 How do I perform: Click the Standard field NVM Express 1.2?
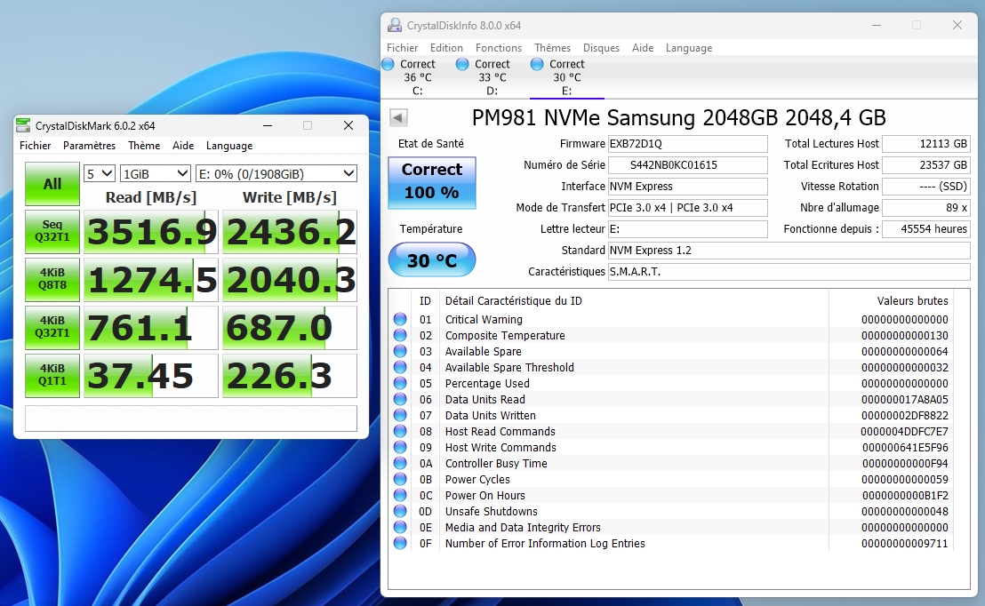pos(789,251)
